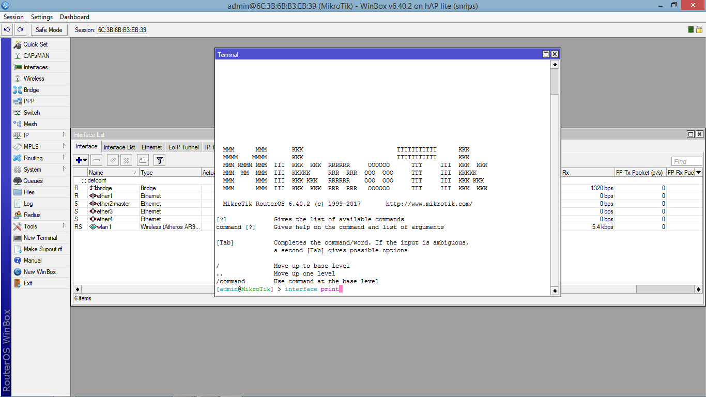Click the Interface List left scroll arrow
The width and height of the screenshot is (706, 397).
pos(78,289)
